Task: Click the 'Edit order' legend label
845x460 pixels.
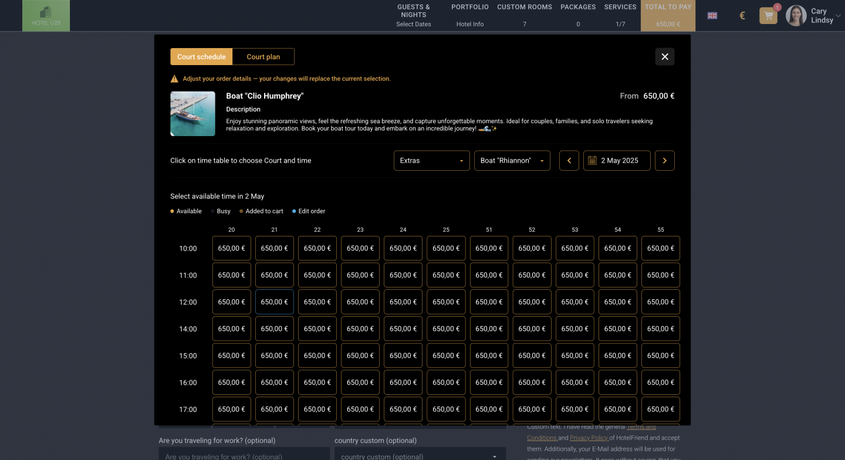Action: 312,211
